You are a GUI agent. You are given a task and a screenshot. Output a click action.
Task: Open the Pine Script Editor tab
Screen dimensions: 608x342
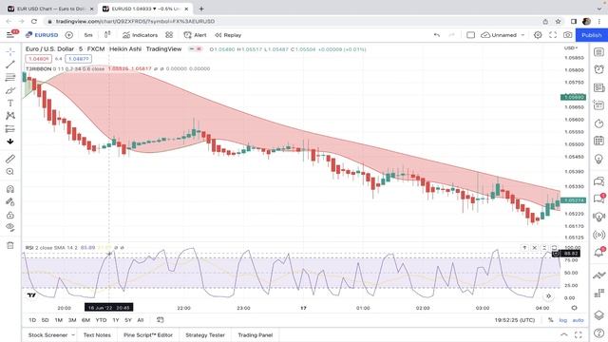tap(148, 335)
